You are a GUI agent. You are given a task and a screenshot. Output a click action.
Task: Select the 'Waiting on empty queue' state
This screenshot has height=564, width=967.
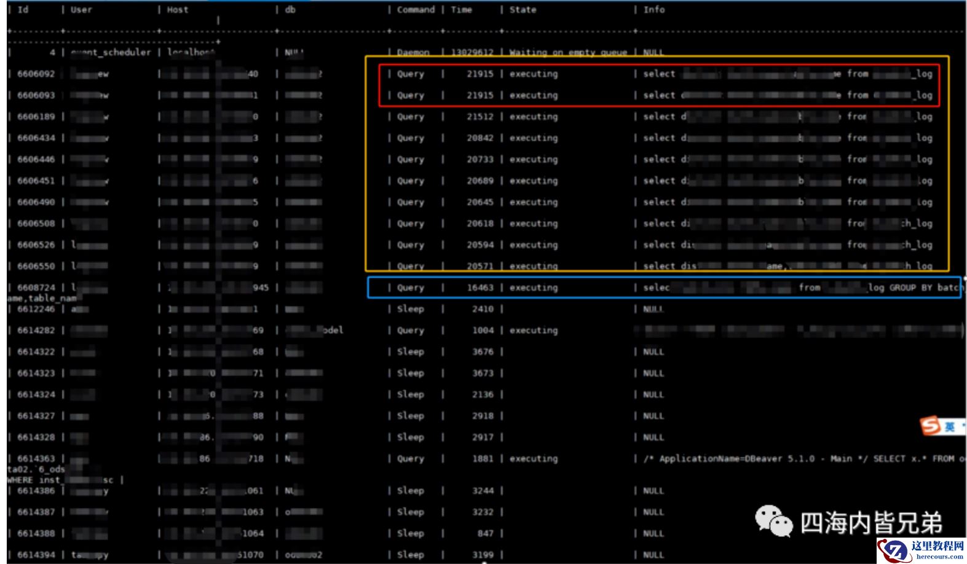pos(568,52)
